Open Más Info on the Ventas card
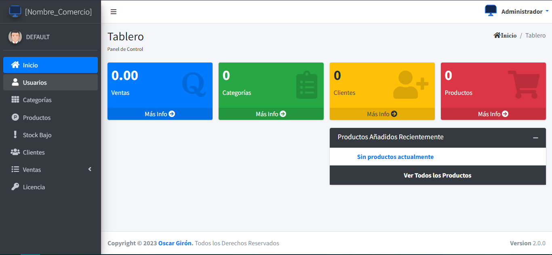552x255 pixels. [x=160, y=114]
